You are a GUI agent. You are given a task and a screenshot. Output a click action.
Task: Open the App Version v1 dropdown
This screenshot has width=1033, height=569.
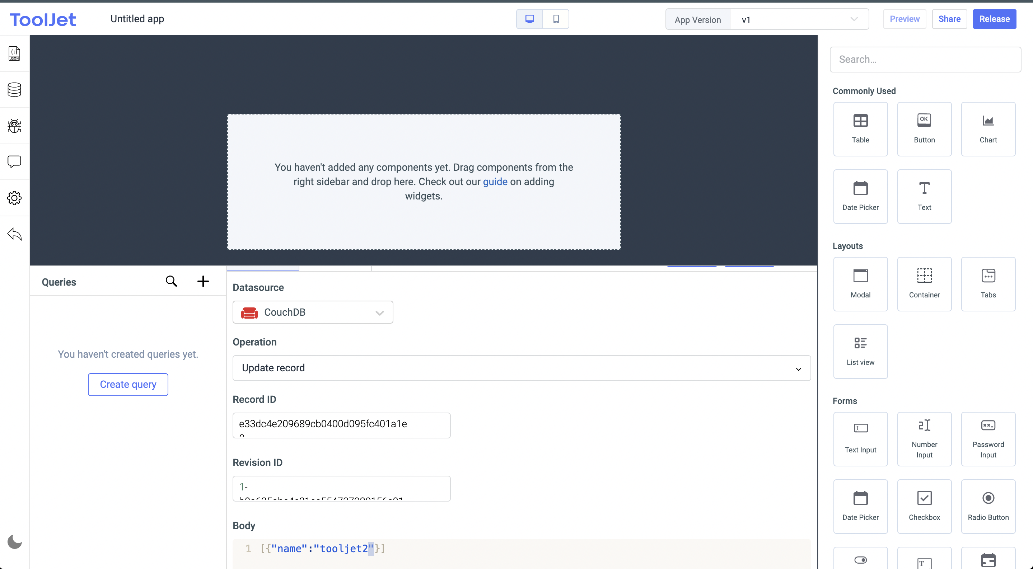point(799,19)
